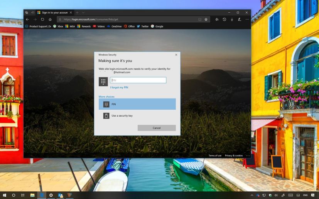Open File Explorer from taskbar
319x199 pixels.
tap(32, 196)
